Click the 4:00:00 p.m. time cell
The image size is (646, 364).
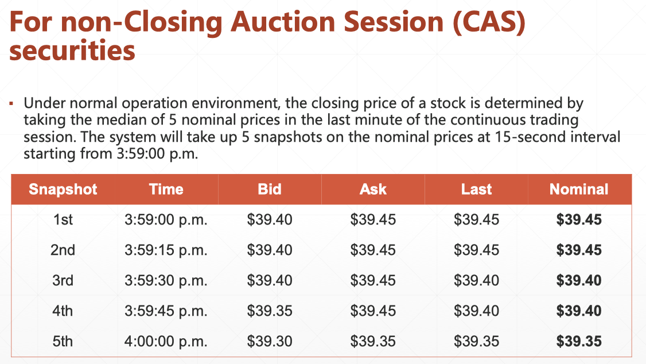(166, 342)
